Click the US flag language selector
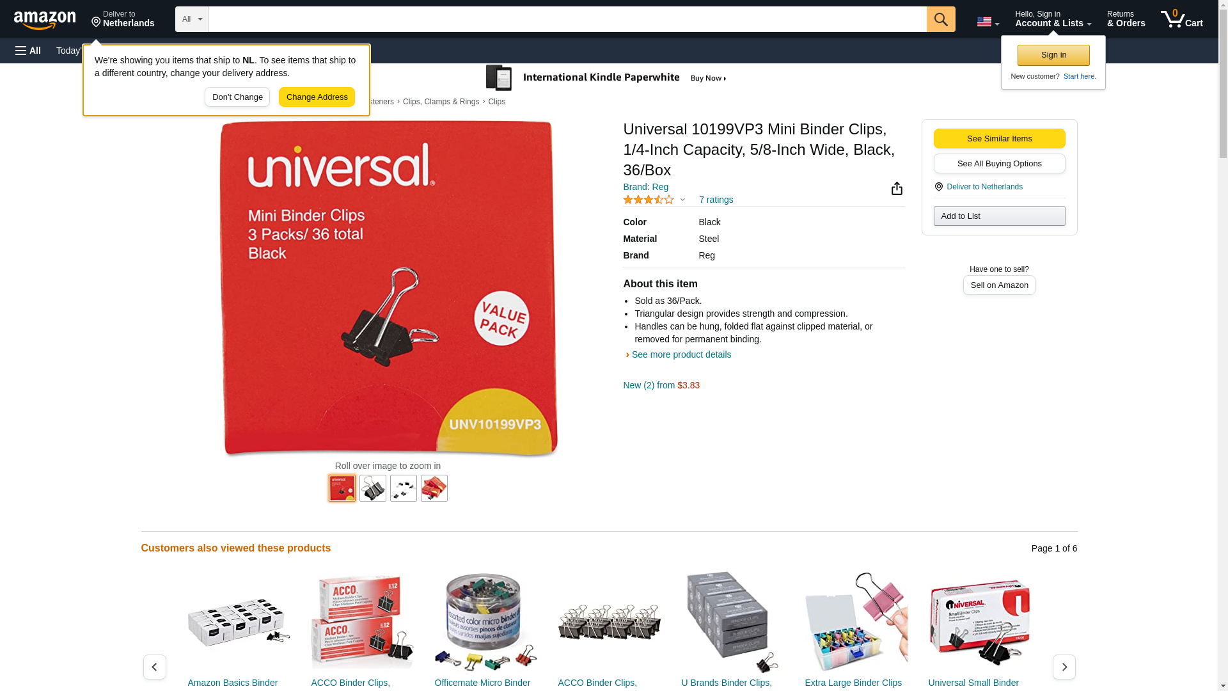Viewport: 1228px width, 691px height. click(x=988, y=22)
